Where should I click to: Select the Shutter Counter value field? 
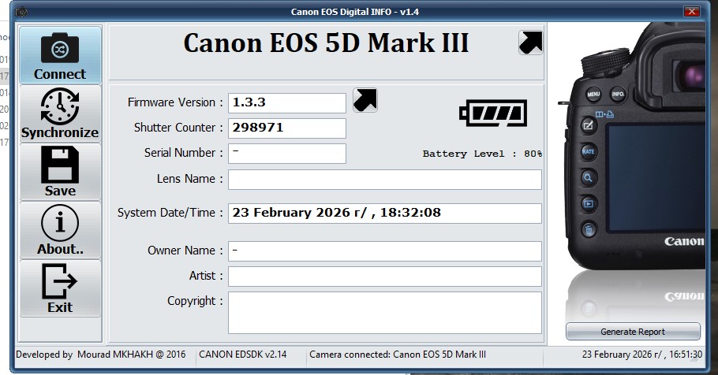point(287,128)
